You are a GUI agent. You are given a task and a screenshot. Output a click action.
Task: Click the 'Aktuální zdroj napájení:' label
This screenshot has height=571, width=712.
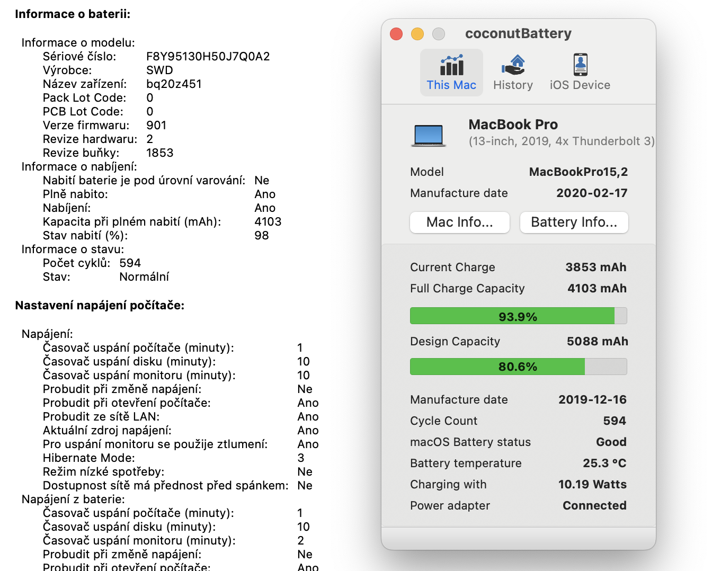click(107, 431)
